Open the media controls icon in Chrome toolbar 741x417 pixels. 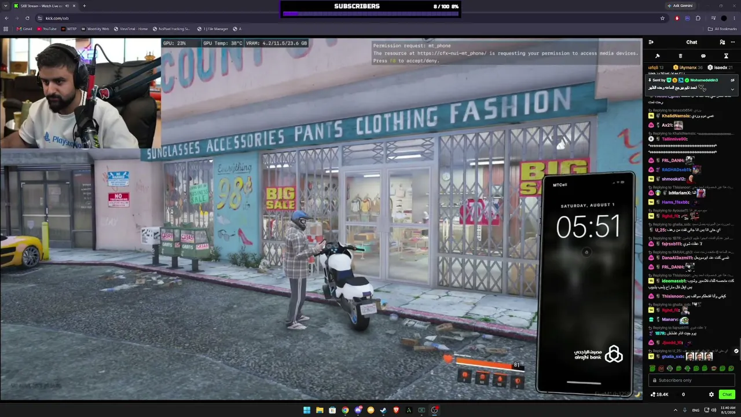(713, 18)
